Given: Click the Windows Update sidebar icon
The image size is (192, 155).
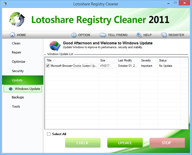Looking at the screenshot, I should click(11, 89).
